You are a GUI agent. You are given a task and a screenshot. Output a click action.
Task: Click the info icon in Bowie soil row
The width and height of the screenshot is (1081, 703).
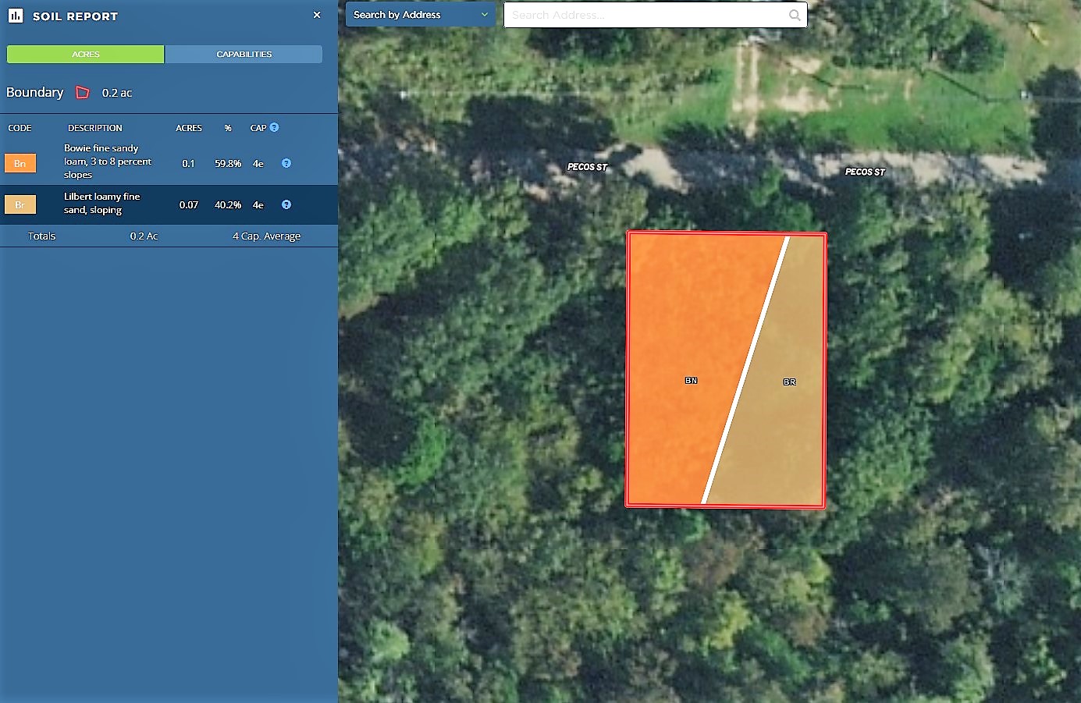[x=286, y=163]
